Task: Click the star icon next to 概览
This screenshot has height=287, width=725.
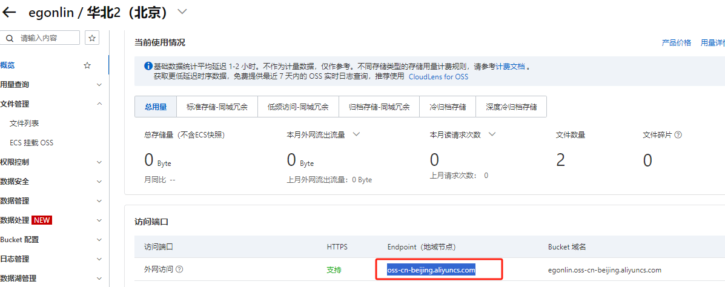Action: point(87,65)
